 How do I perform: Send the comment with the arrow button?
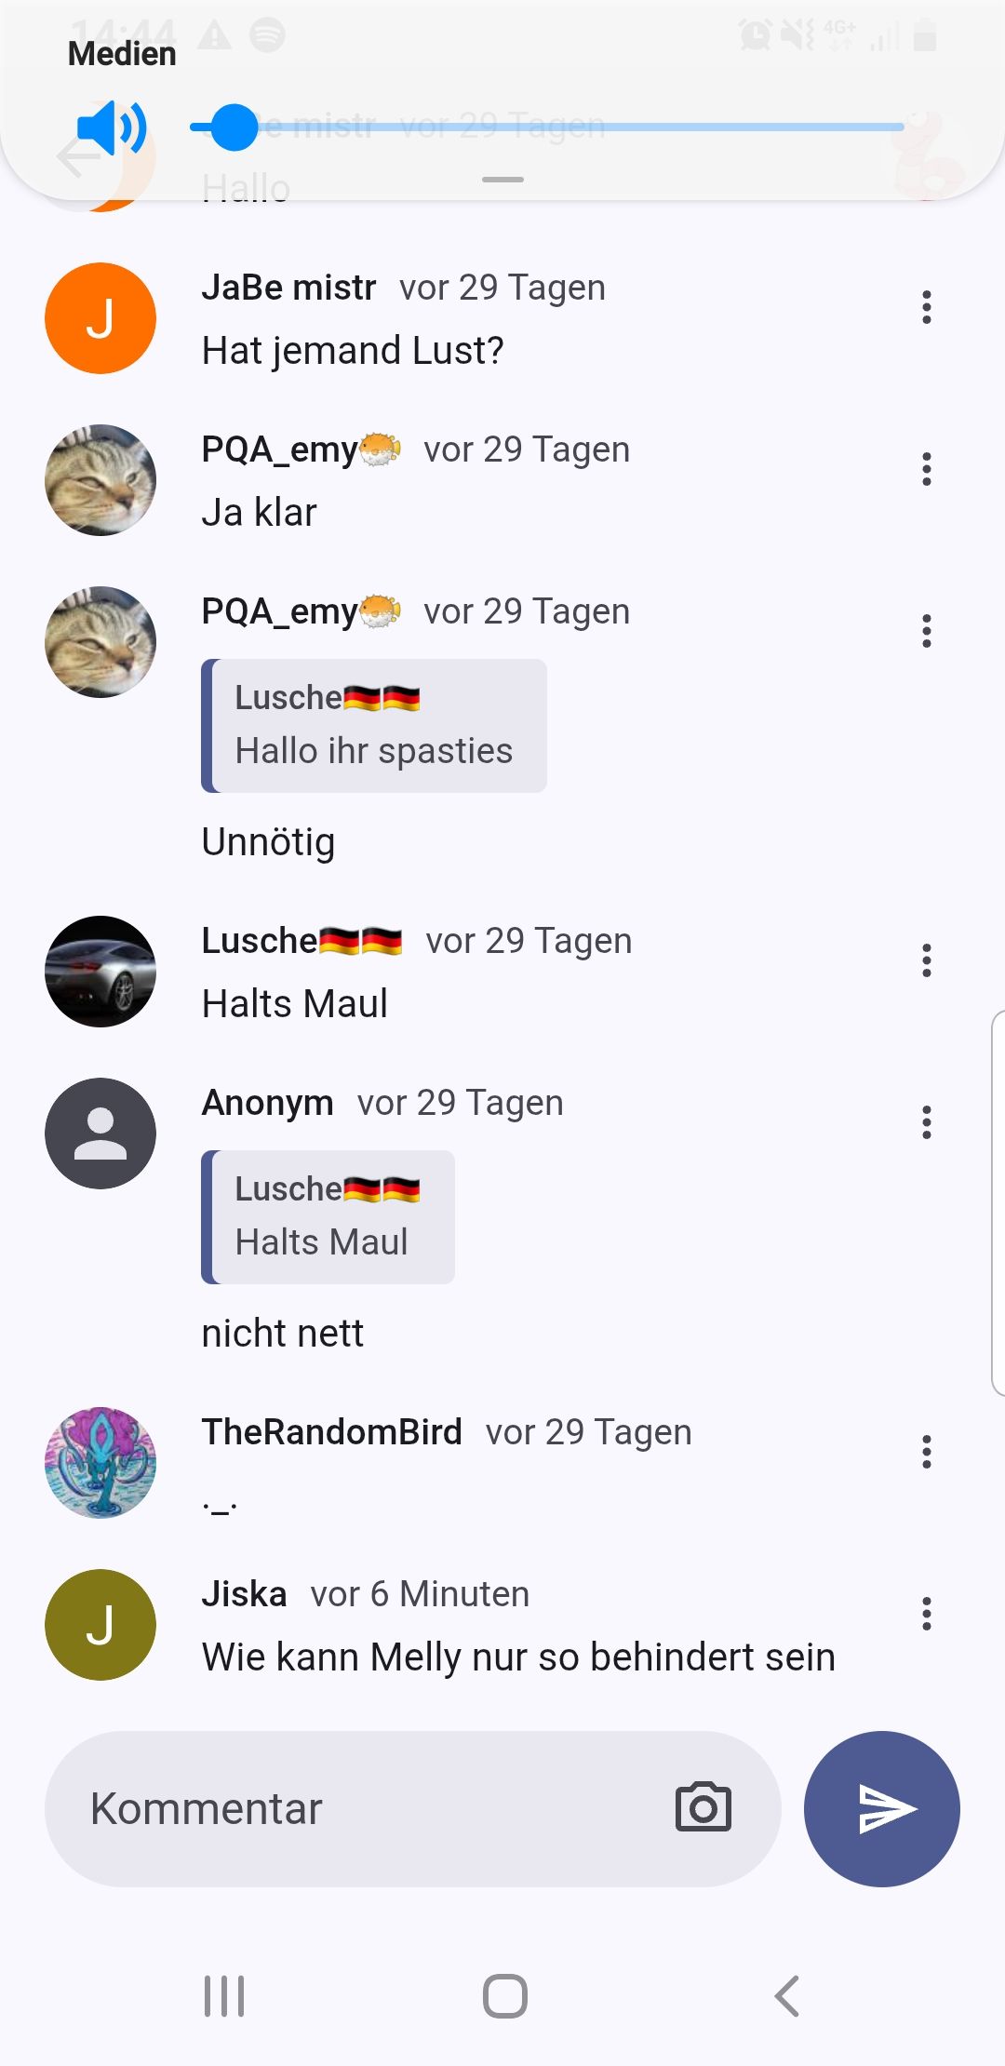coord(881,1808)
